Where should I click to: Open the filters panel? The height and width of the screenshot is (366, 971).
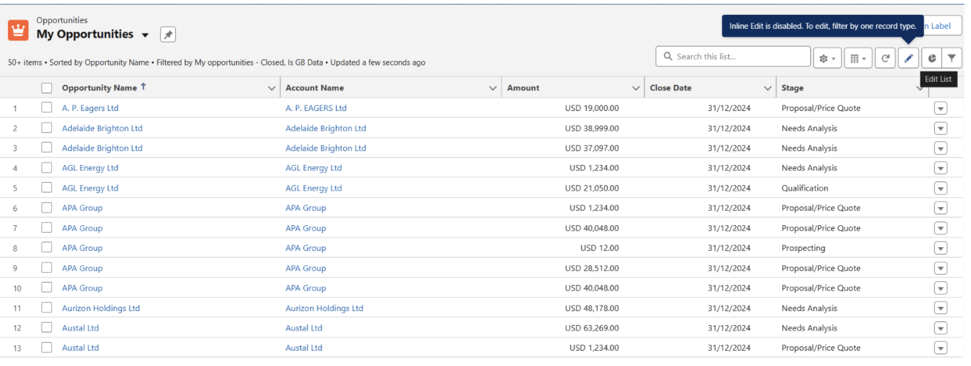pyautogui.click(x=951, y=58)
